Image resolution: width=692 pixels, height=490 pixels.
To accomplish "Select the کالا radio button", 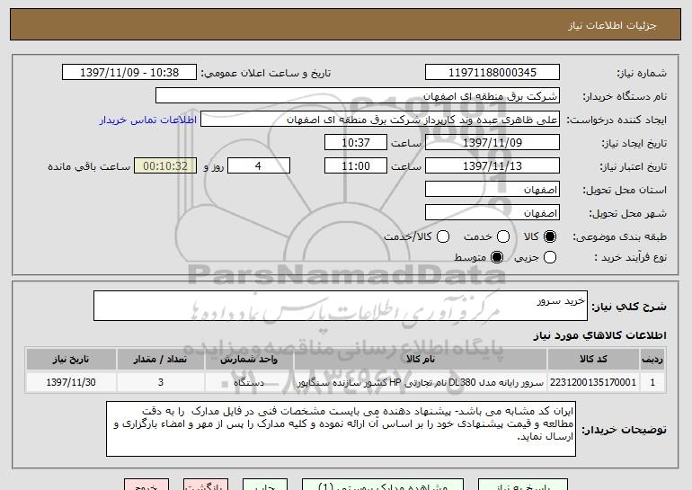I will pos(549,236).
